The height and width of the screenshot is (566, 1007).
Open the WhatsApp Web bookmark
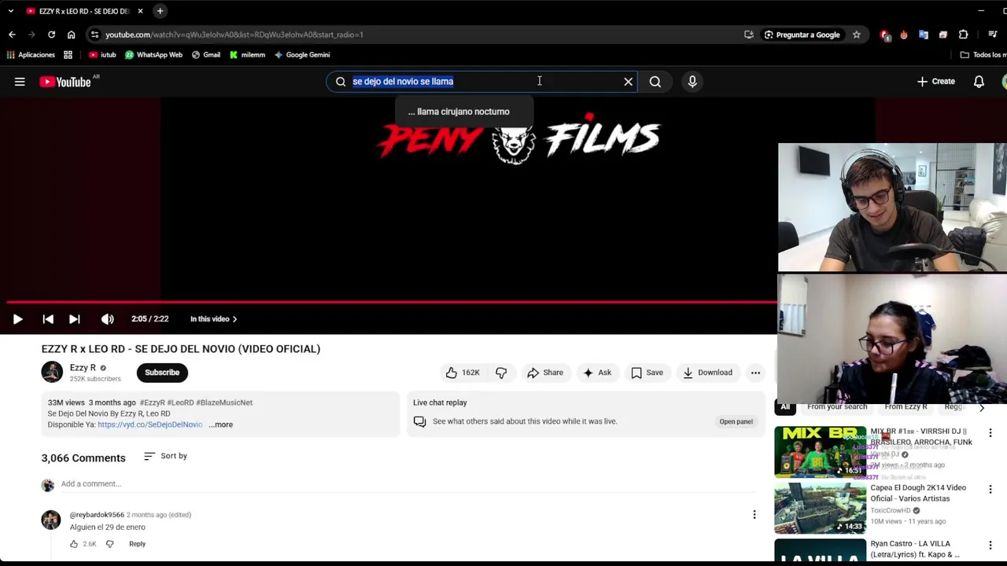tap(153, 55)
